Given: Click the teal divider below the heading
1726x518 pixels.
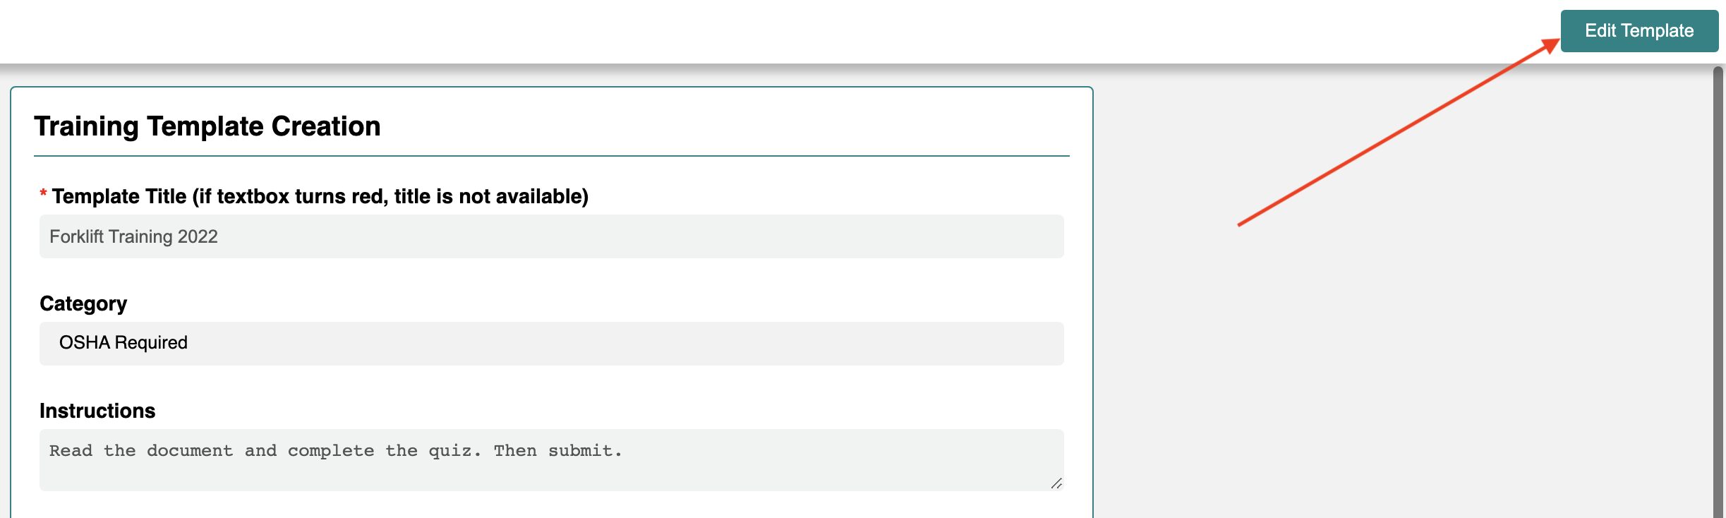Looking at the screenshot, I should pos(551,156).
